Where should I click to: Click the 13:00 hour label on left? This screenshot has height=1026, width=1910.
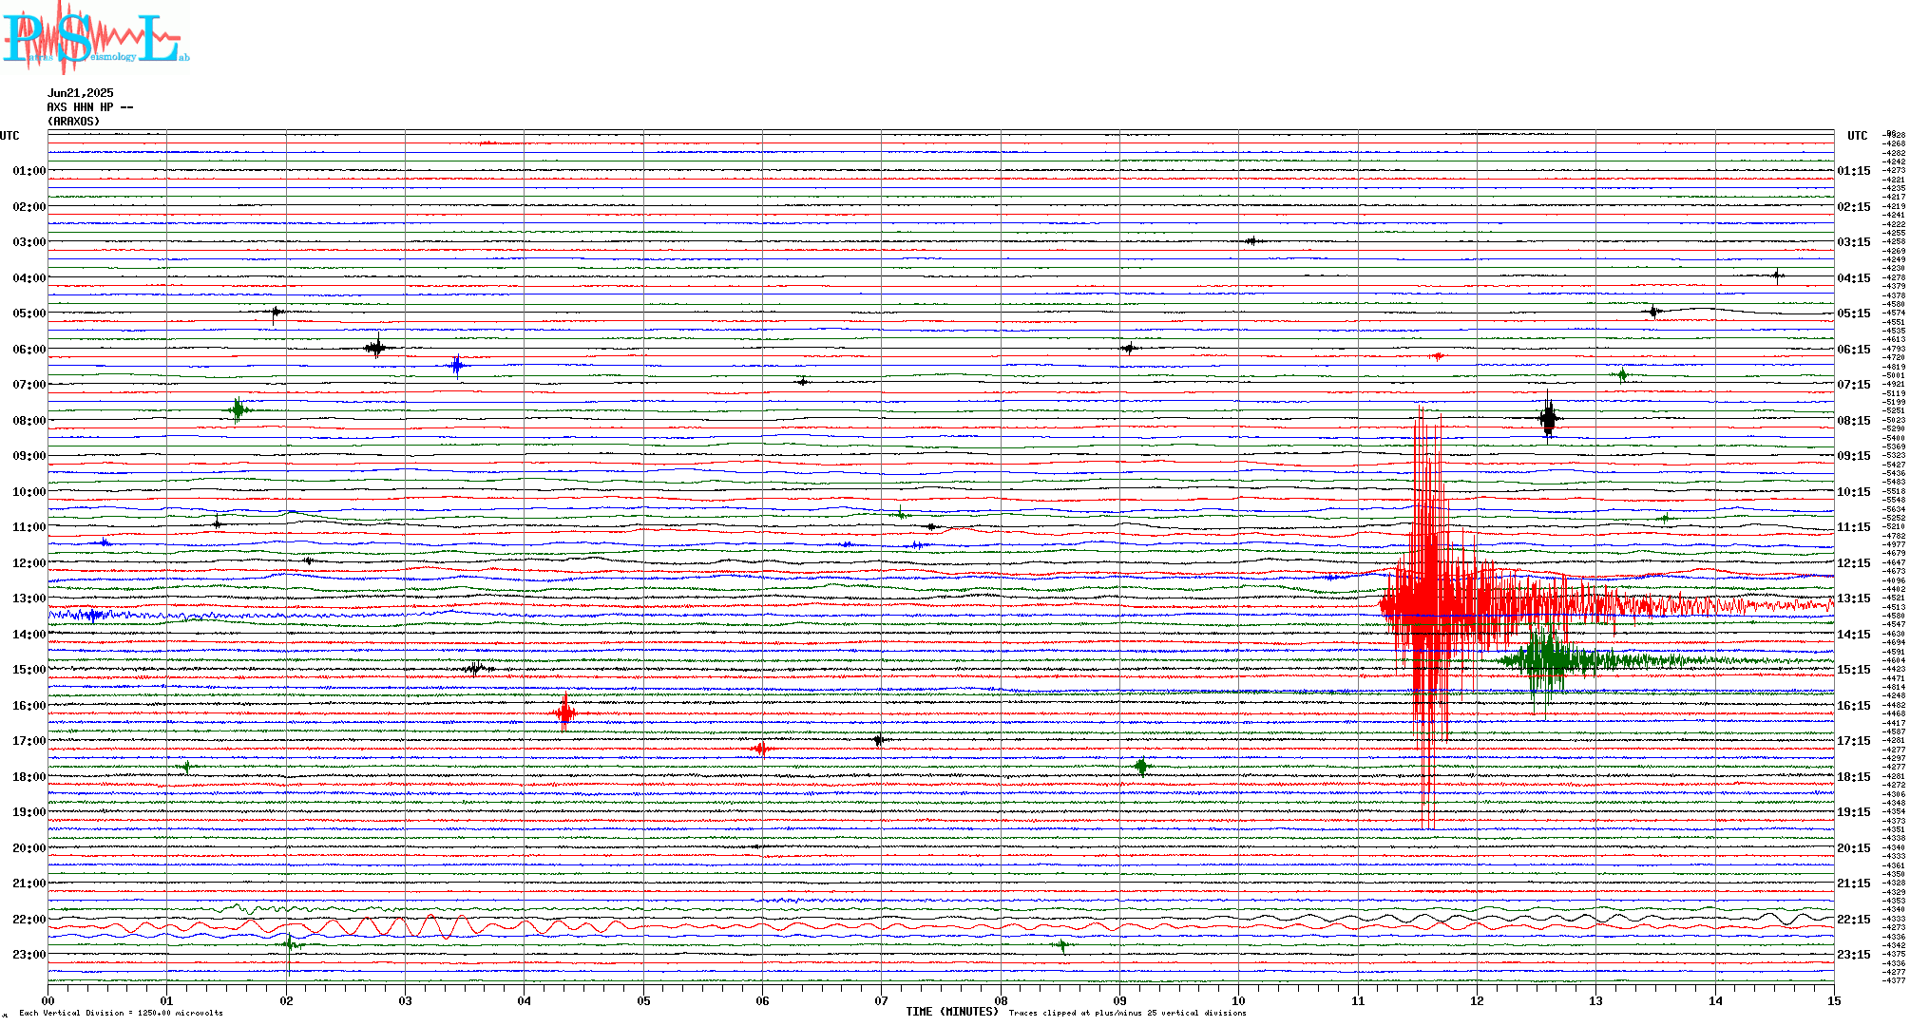pyautogui.click(x=29, y=598)
